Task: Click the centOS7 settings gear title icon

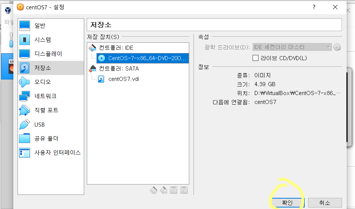Action: [20, 7]
